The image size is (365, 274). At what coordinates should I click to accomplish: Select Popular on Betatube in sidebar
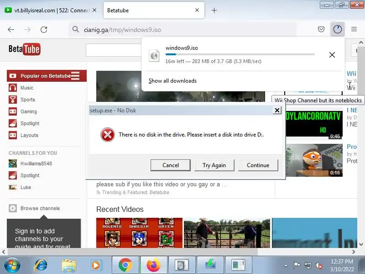47,76
